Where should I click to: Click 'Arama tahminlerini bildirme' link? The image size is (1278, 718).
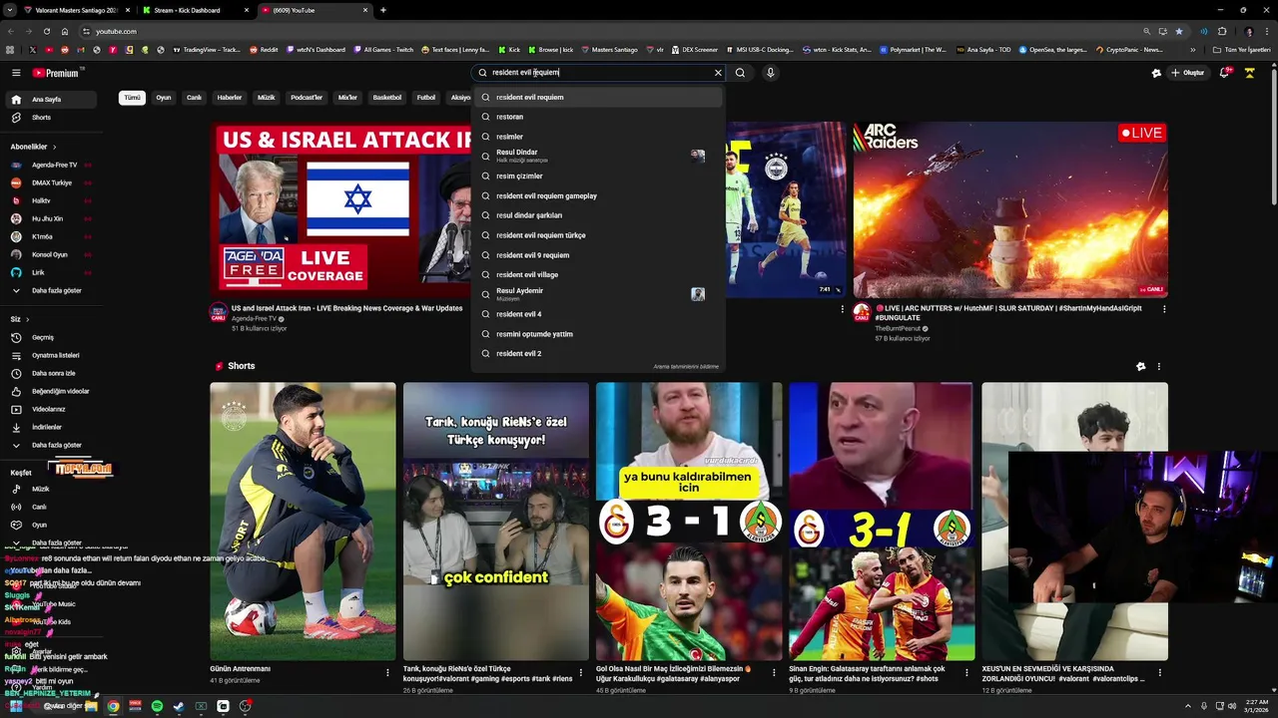[686, 366]
